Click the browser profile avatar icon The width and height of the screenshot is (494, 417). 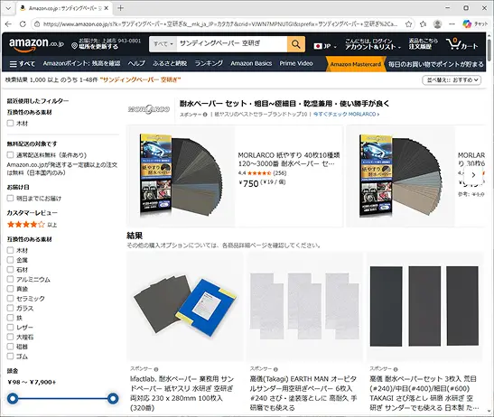pyautogui.click(x=437, y=24)
